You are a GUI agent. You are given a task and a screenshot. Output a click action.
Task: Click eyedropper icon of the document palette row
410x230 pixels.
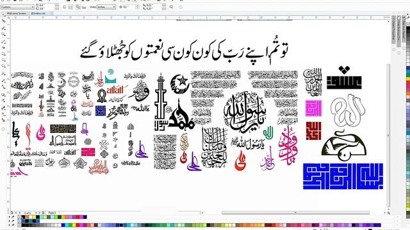coord(13,217)
